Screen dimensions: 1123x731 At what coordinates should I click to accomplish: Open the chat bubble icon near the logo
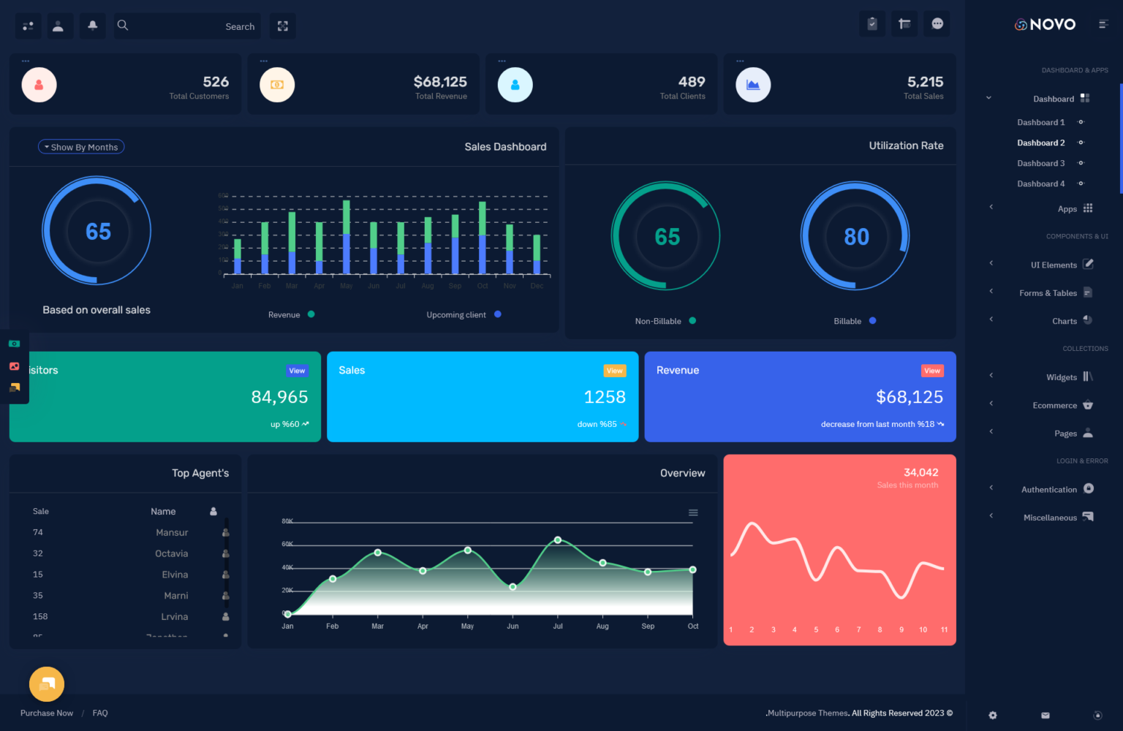(937, 23)
